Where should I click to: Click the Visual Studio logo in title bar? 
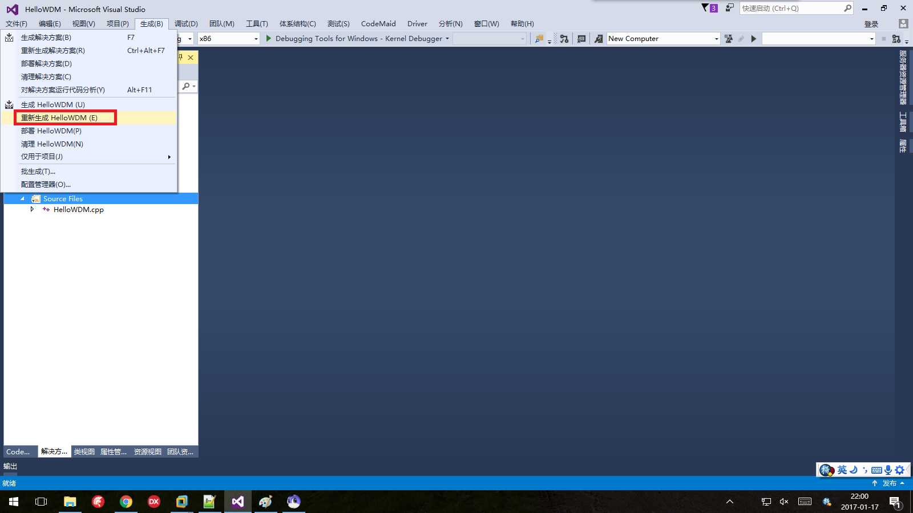(12, 9)
